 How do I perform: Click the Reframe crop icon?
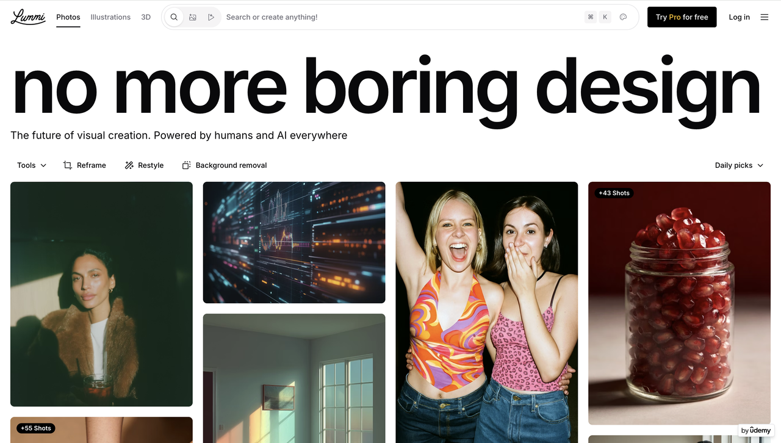point(68,165)
